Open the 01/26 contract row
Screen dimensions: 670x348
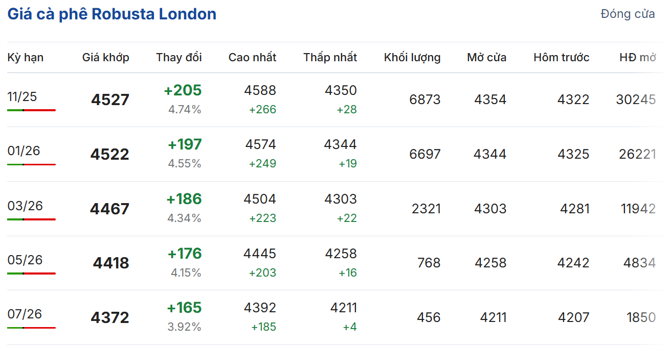click(24, 151)
